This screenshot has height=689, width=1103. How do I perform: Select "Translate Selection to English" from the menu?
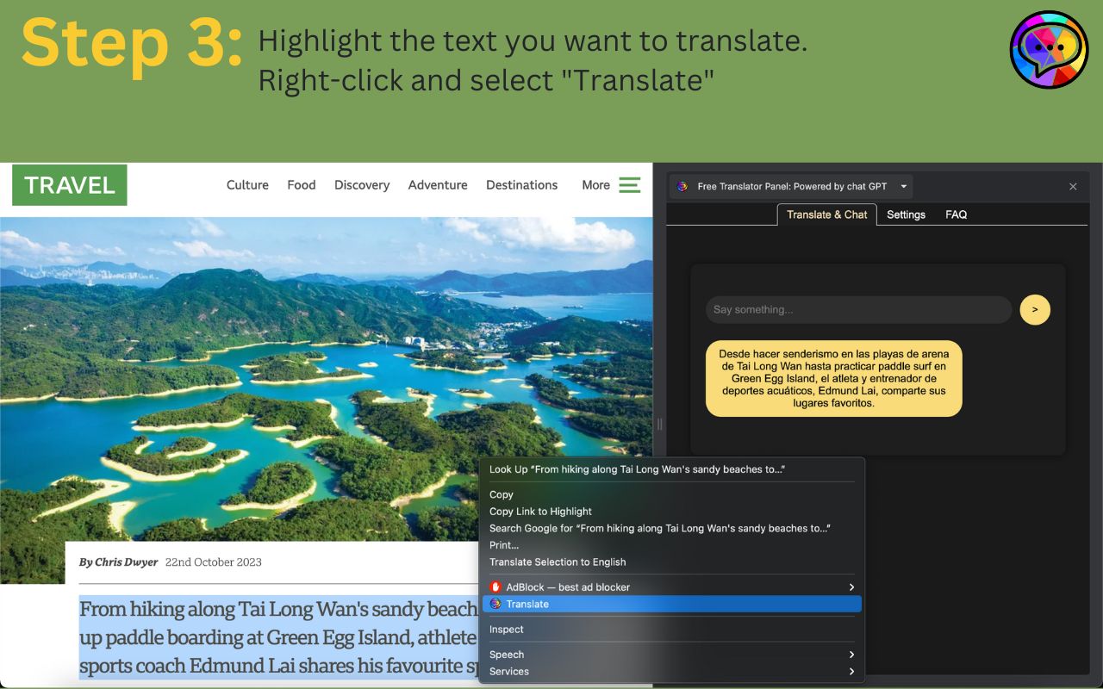coord(558,562)
